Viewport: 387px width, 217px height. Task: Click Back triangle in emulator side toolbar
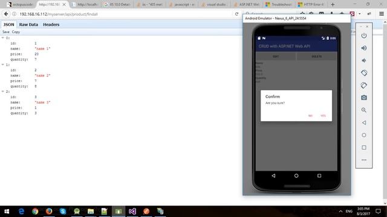(x=364, y=122)
